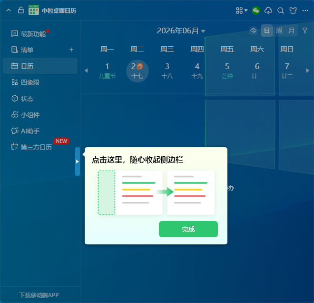Image resolution: width=314 pixels, height=303 pixels.
Task: Click the tip title 点击这里，随心收起侧边栏
Action: [x=137, y=160]
